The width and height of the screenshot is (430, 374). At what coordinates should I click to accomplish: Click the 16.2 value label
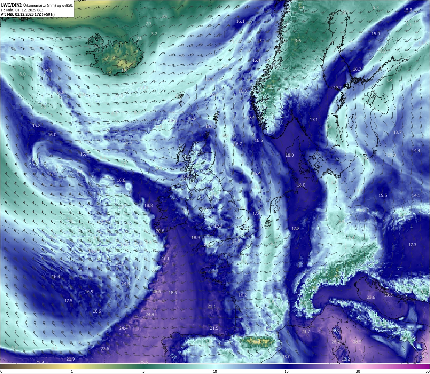pos(243,295)
